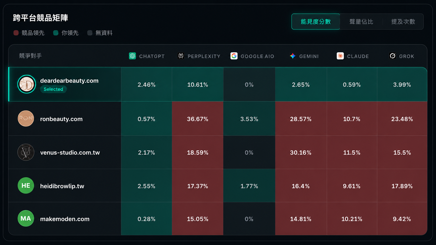Click the 2.55% ChatGPT cell for heidibrowlip.tw
Image resolution: width=436 pixels, height=245 pixels.
pos(147,186)
